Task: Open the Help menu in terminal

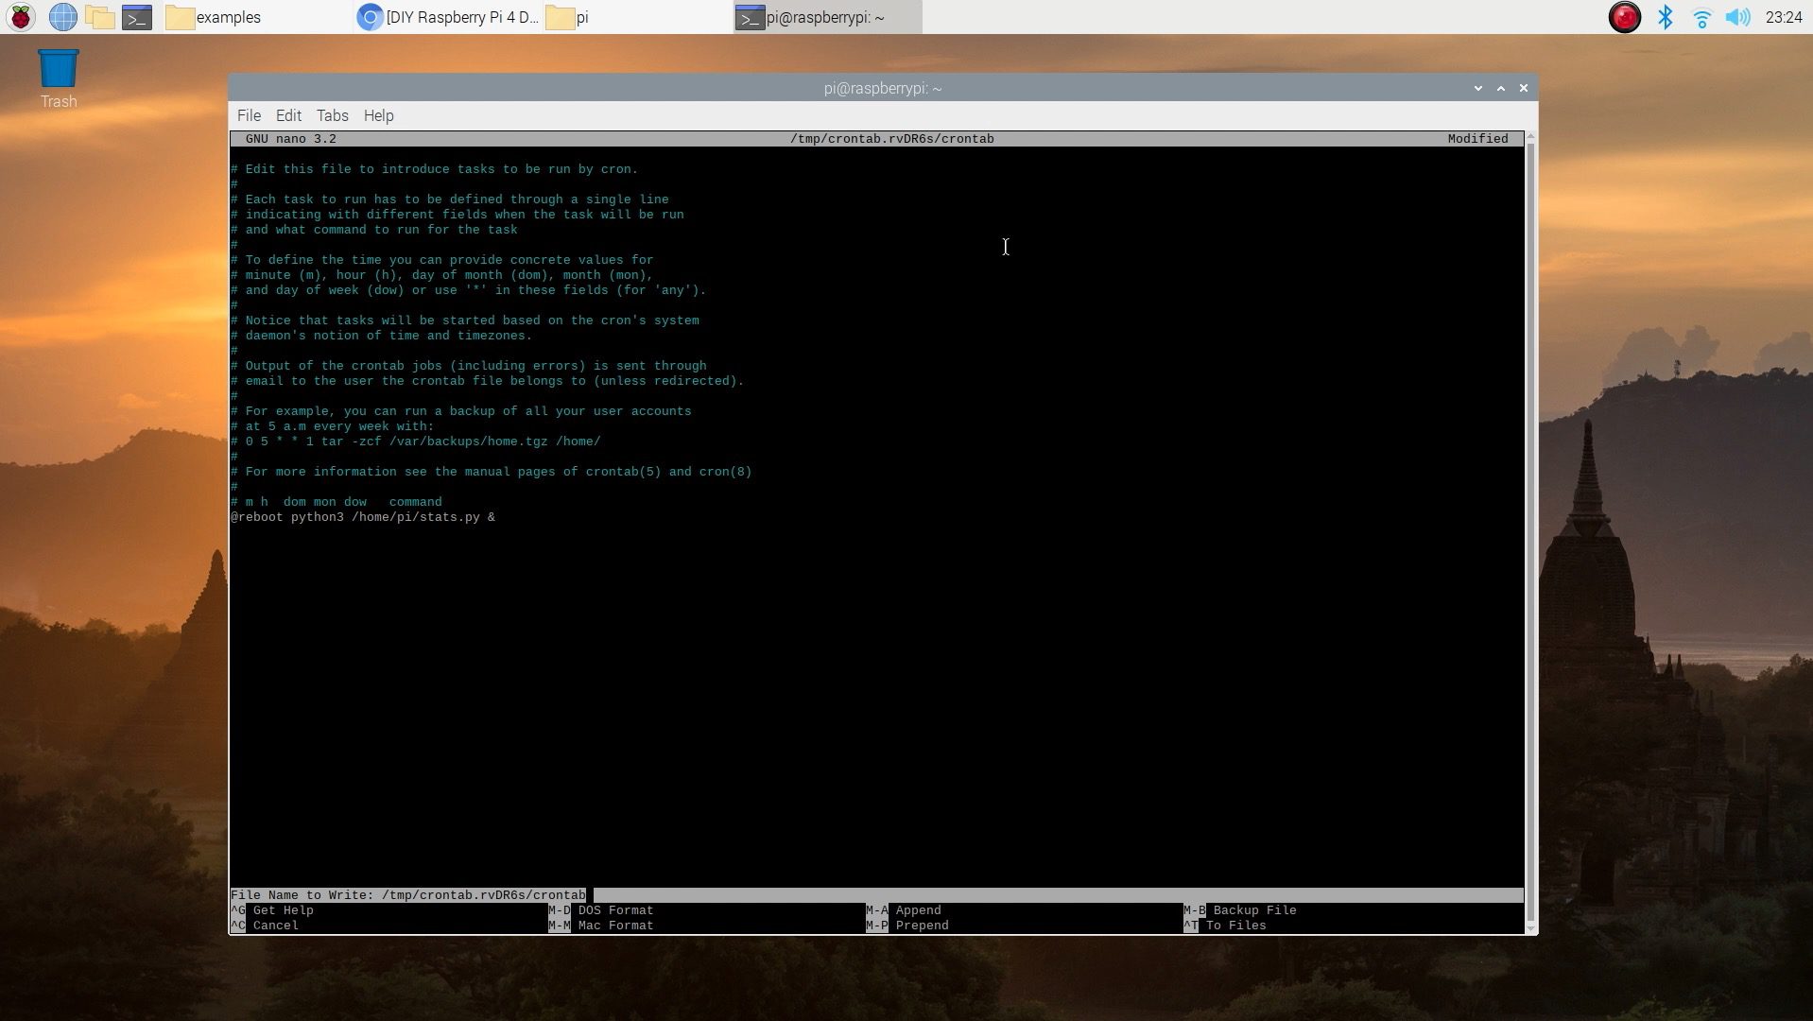Action: tap(378, 115)
